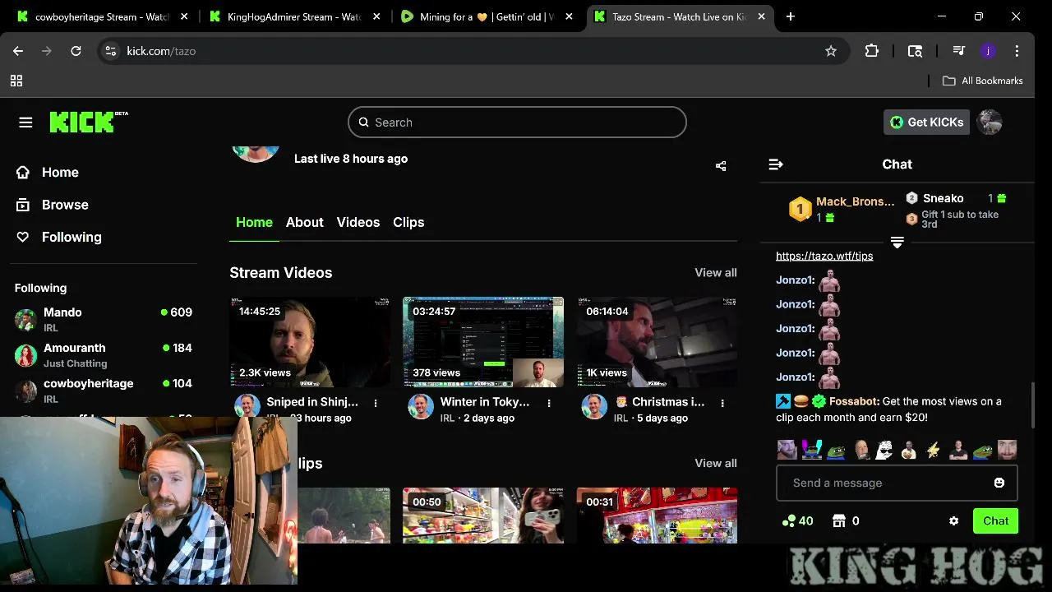Select the first emote in quick bar
The image size is (1052, 592).
(787, 449)
